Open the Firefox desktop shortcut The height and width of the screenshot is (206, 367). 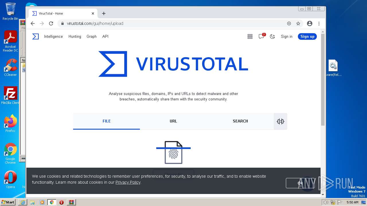pyautogui.click(x=10, y=124)
